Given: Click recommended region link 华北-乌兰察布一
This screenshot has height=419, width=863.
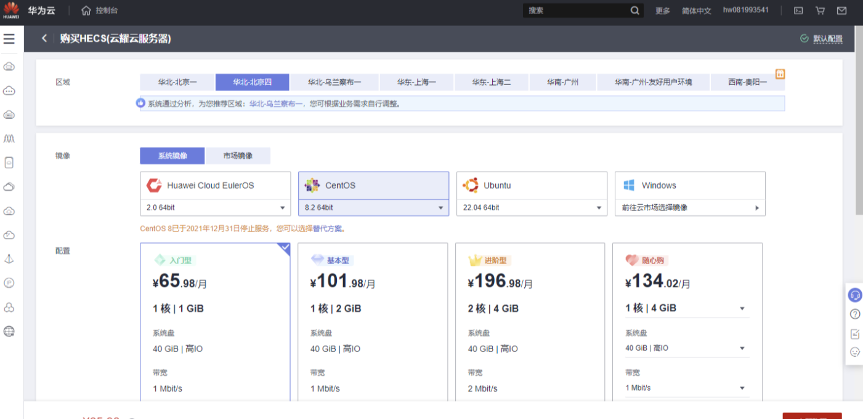Looking at the screenshot, I should 276,104.
